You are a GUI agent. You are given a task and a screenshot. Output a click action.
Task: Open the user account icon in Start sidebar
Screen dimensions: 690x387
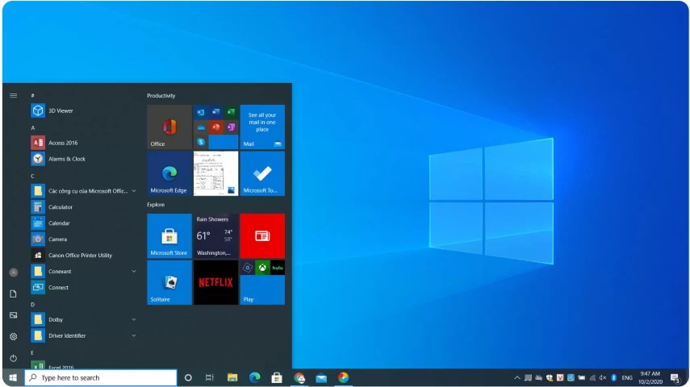13,273
